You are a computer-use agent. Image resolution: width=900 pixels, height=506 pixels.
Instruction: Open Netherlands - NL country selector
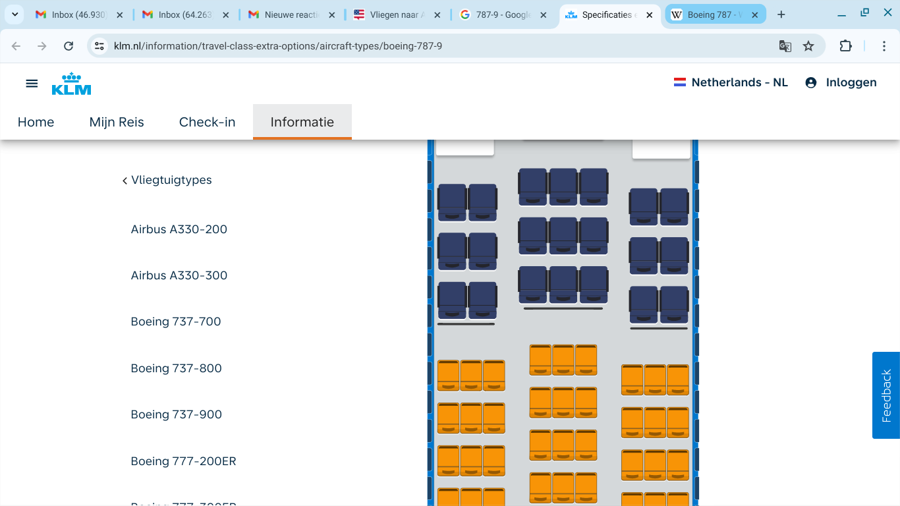tap(731, 82)
